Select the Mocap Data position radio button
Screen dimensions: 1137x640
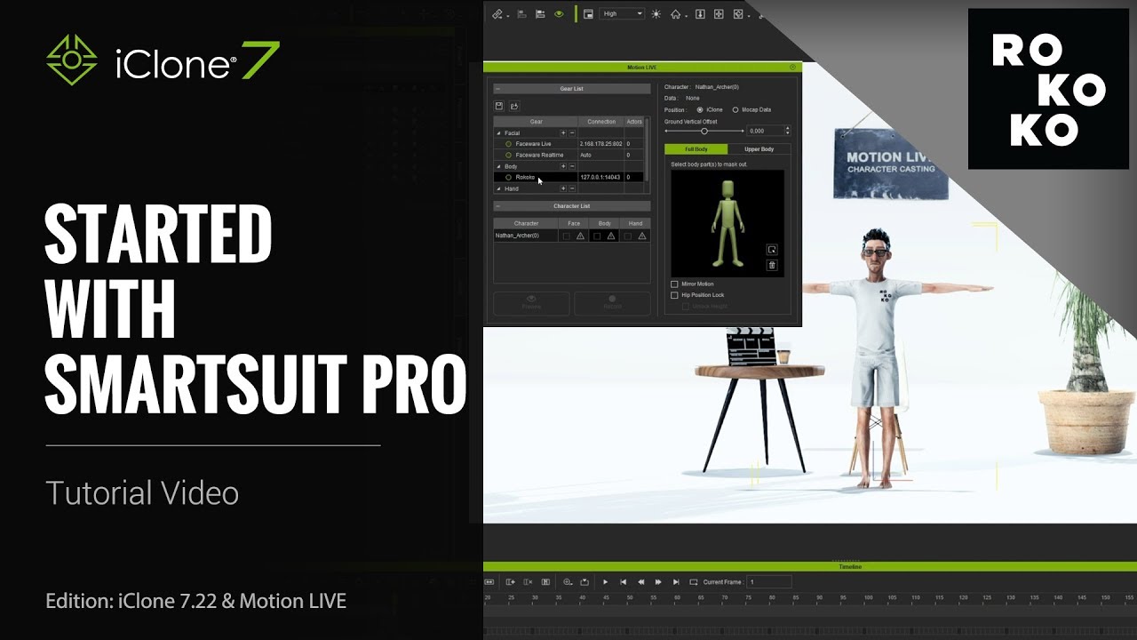tap(735, 109)
